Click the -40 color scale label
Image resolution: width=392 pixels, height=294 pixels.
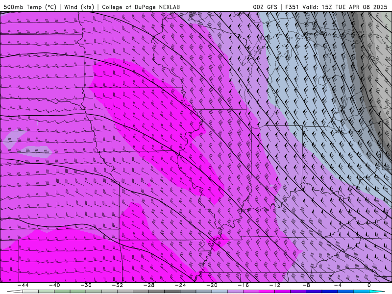[x=54, y=285]
